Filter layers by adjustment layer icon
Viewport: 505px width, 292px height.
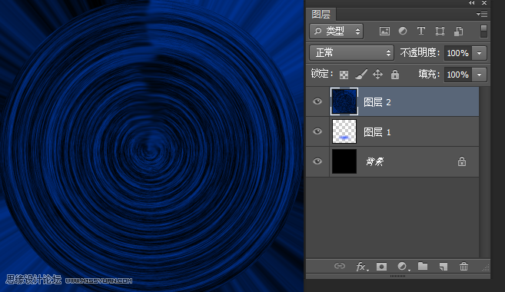pos(403,31)
